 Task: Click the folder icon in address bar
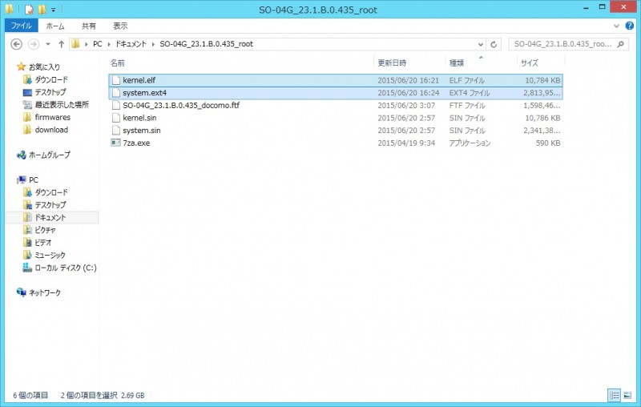pos(75,44)
